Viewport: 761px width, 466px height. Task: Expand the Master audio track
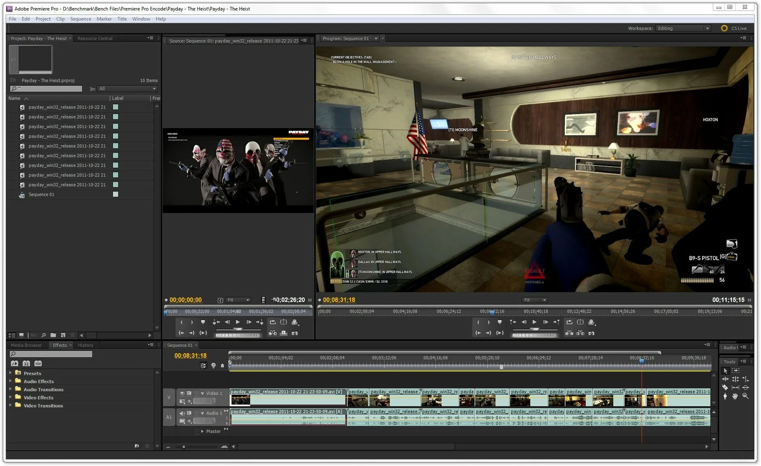point(202,431)
